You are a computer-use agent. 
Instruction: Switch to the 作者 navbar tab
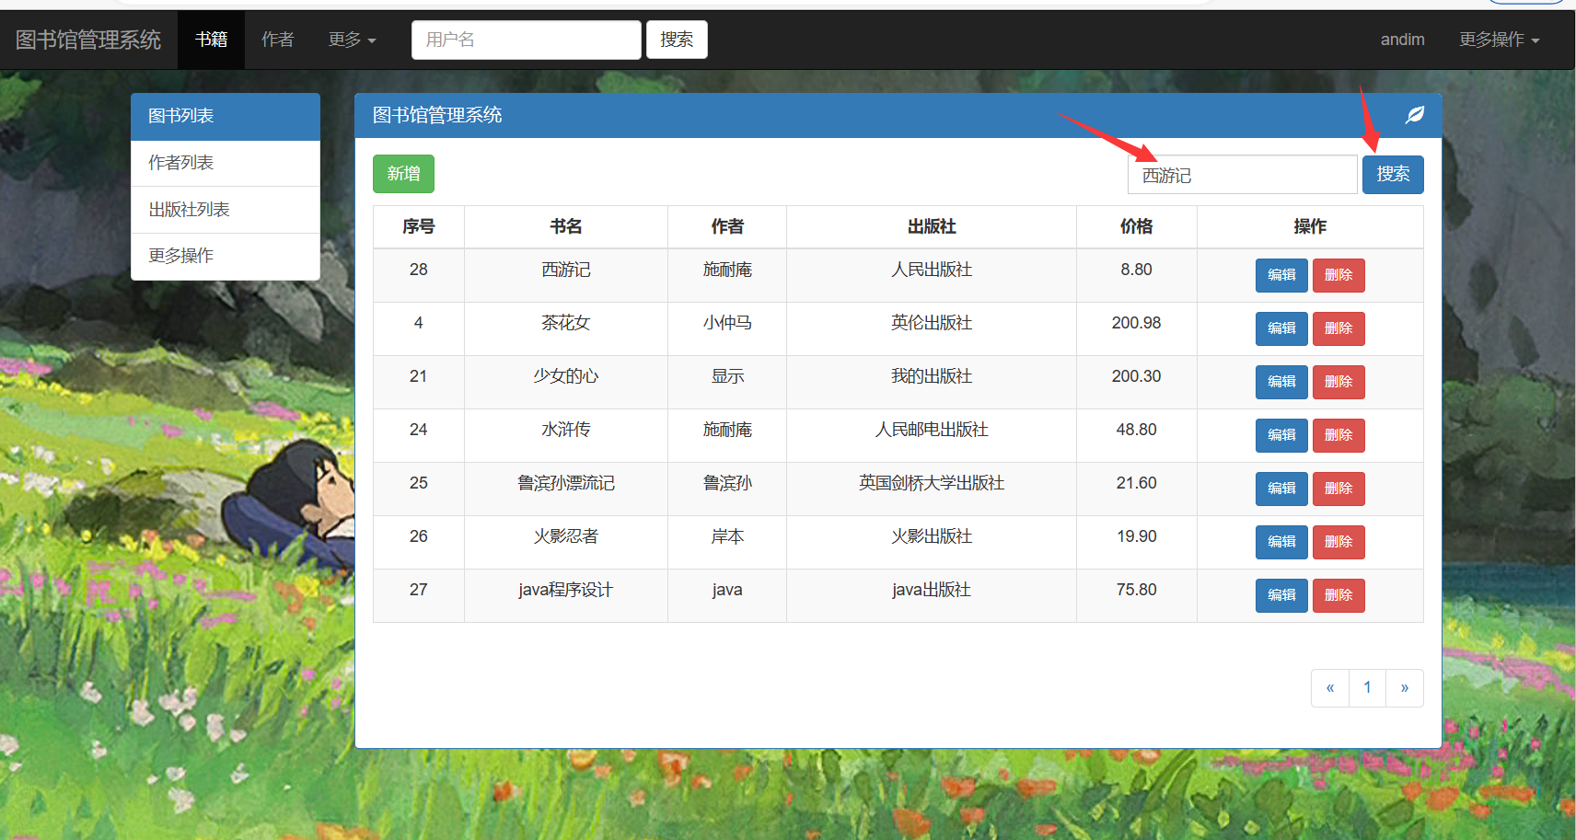tap(278, 40)
